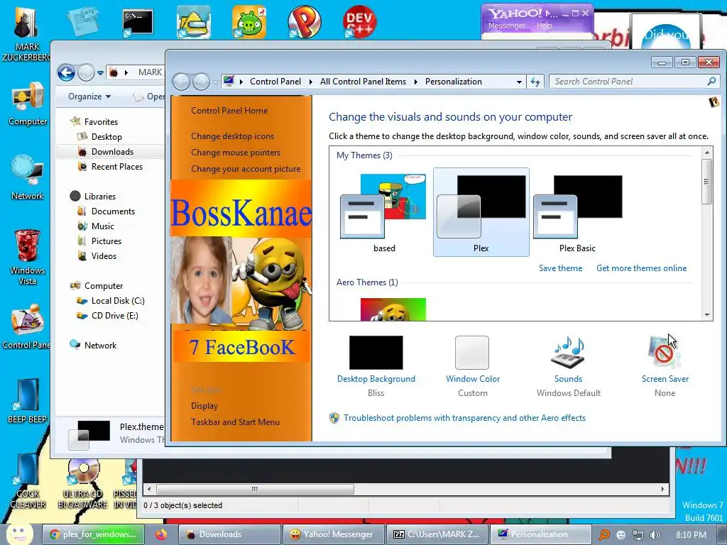Select the based theme thumbnail

pos(384,212)
